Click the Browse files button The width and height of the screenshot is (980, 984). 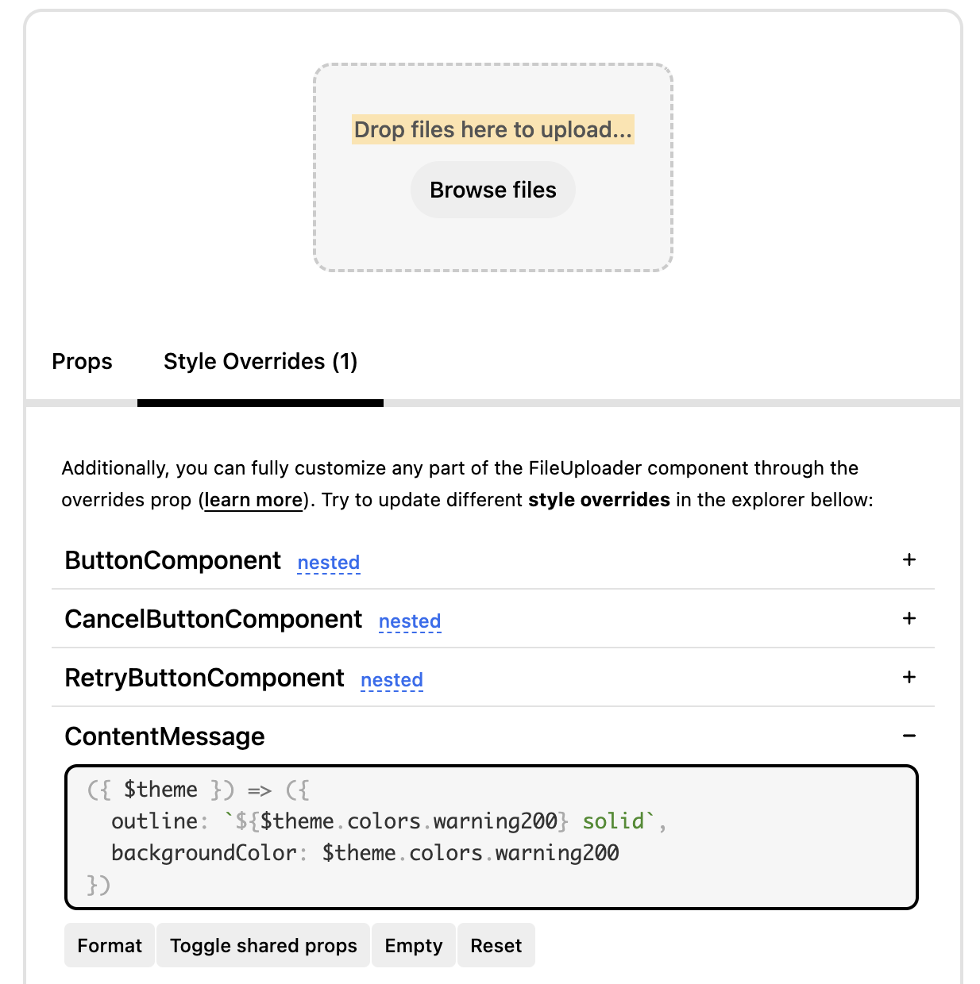point(492,190)
